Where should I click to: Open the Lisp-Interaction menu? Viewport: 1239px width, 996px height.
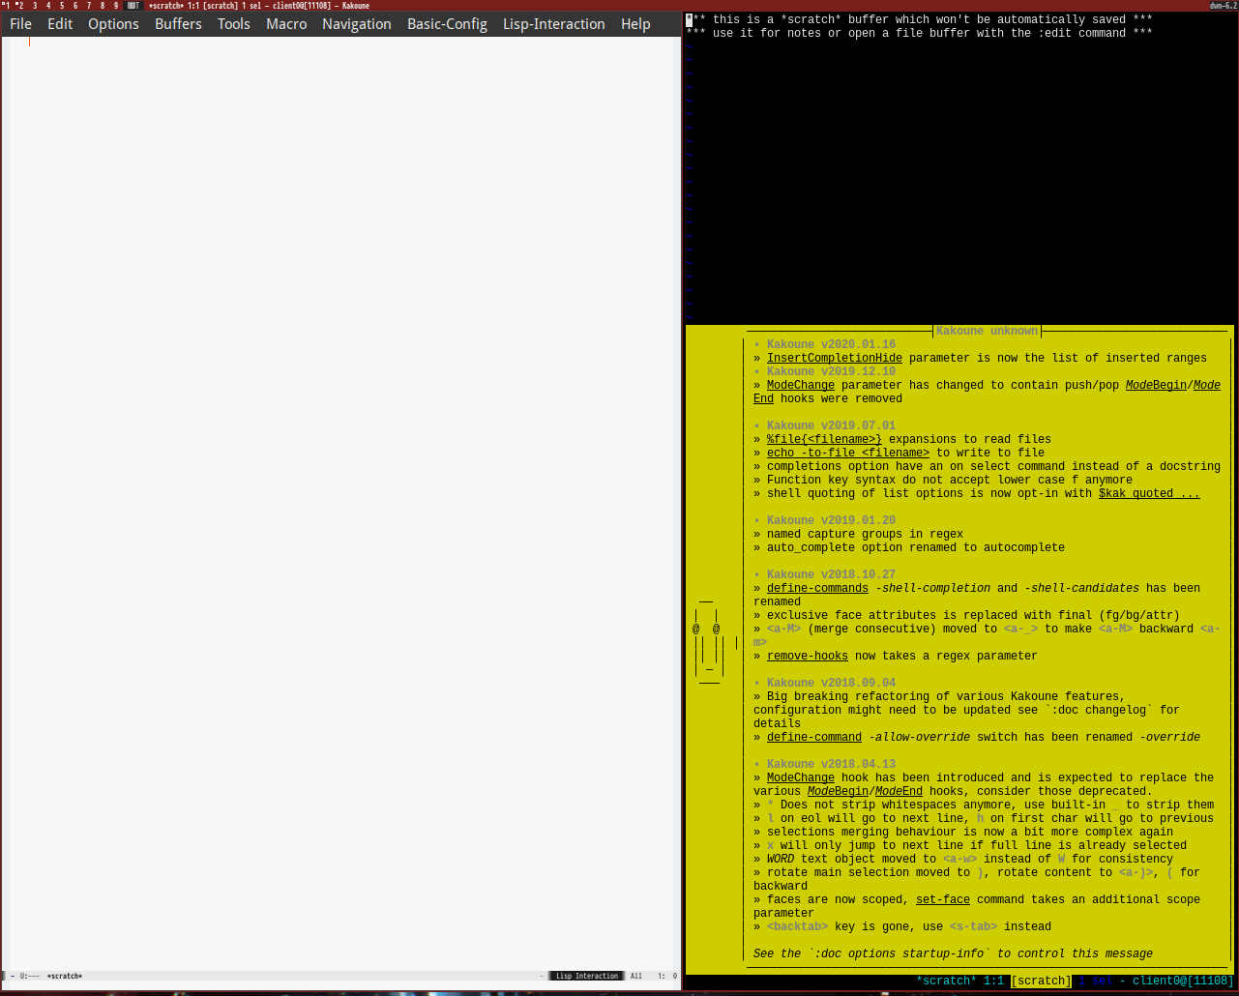click(553, 24)
